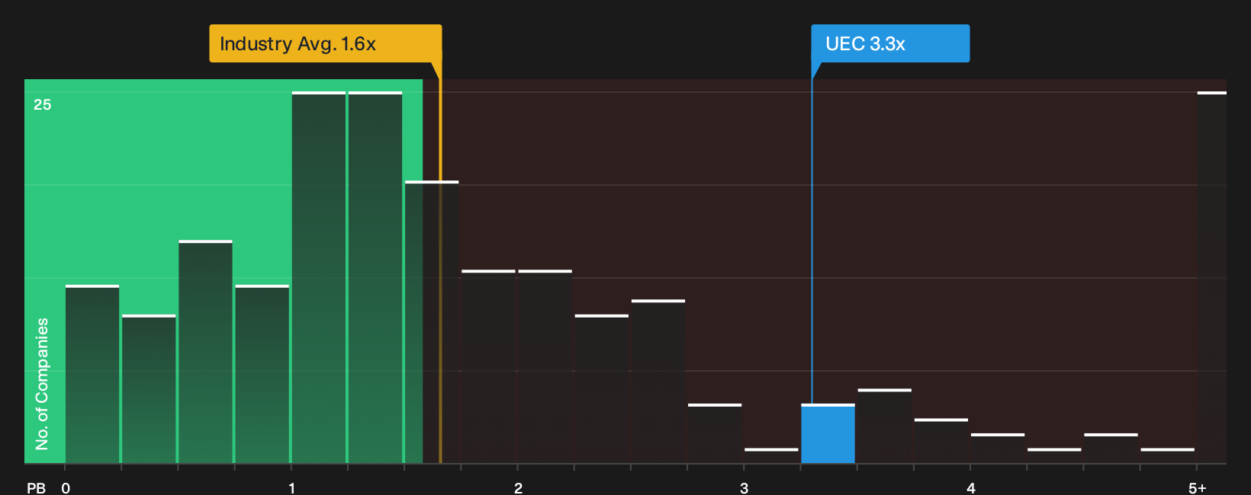Click the PB axis label

tap(36, 488)
